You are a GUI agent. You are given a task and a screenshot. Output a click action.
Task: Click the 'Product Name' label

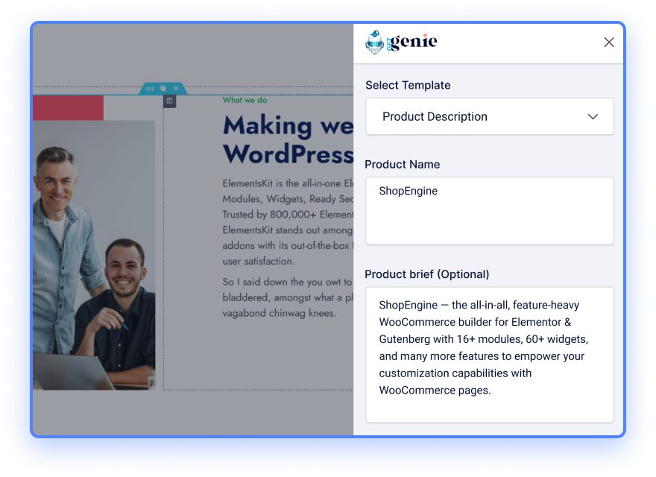[403, 165]
